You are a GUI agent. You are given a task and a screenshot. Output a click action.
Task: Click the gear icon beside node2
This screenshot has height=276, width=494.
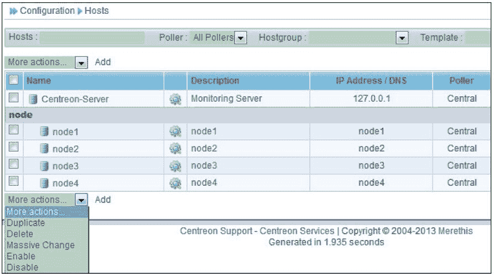coord(175,149)
